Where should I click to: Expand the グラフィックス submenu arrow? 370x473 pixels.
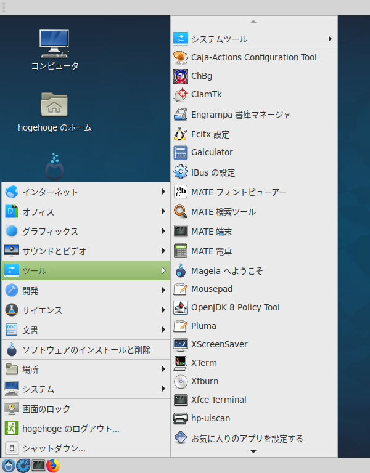pos(163,231)
